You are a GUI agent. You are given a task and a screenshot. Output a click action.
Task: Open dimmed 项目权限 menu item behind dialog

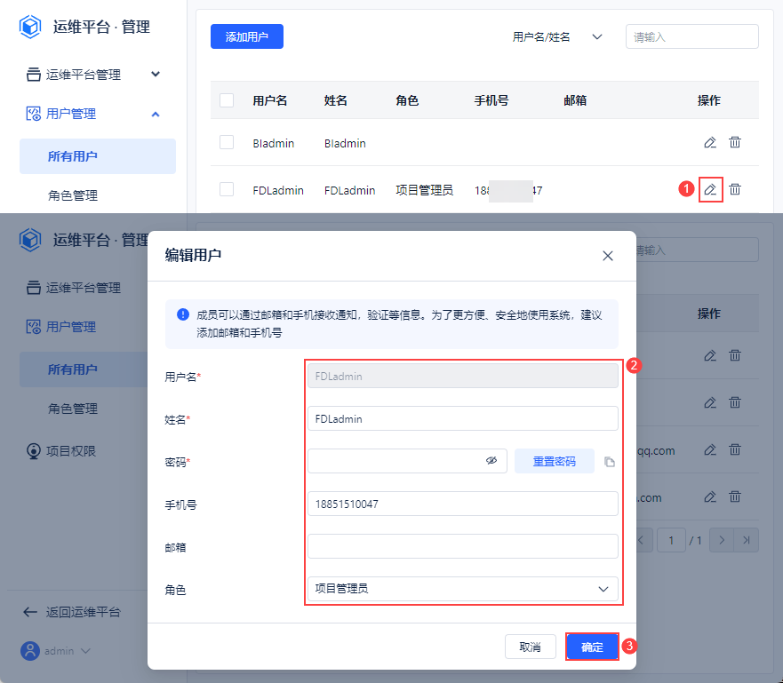[x=71, y=451]
